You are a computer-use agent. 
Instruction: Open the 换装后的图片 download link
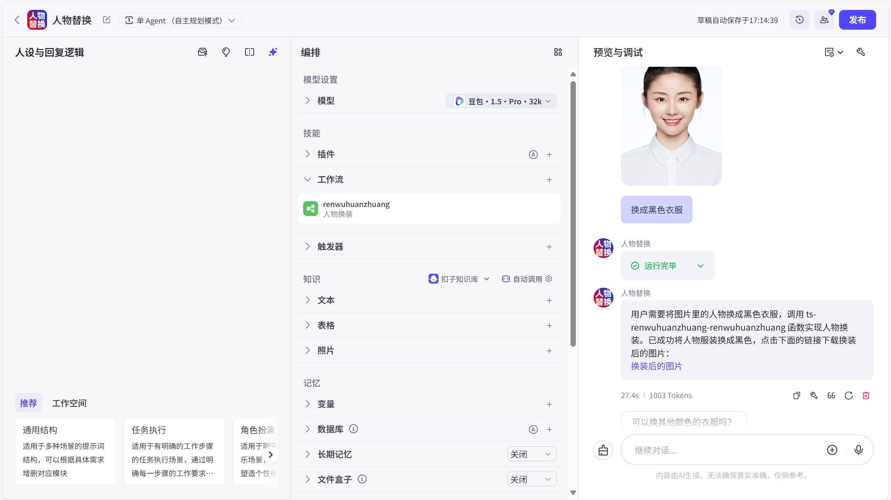pyautogui.click(x=656, y=366)
